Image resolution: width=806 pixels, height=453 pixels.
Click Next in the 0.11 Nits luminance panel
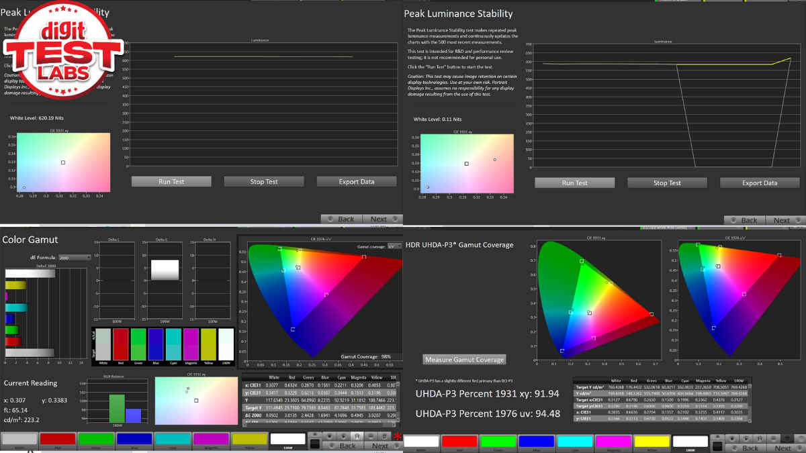pyautogui.click(x=782, y=220)
